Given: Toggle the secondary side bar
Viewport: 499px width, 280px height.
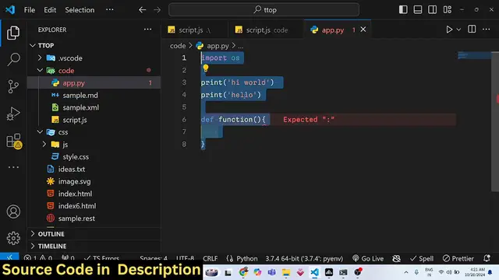Looking at the screenshot, I should [432, 10].
